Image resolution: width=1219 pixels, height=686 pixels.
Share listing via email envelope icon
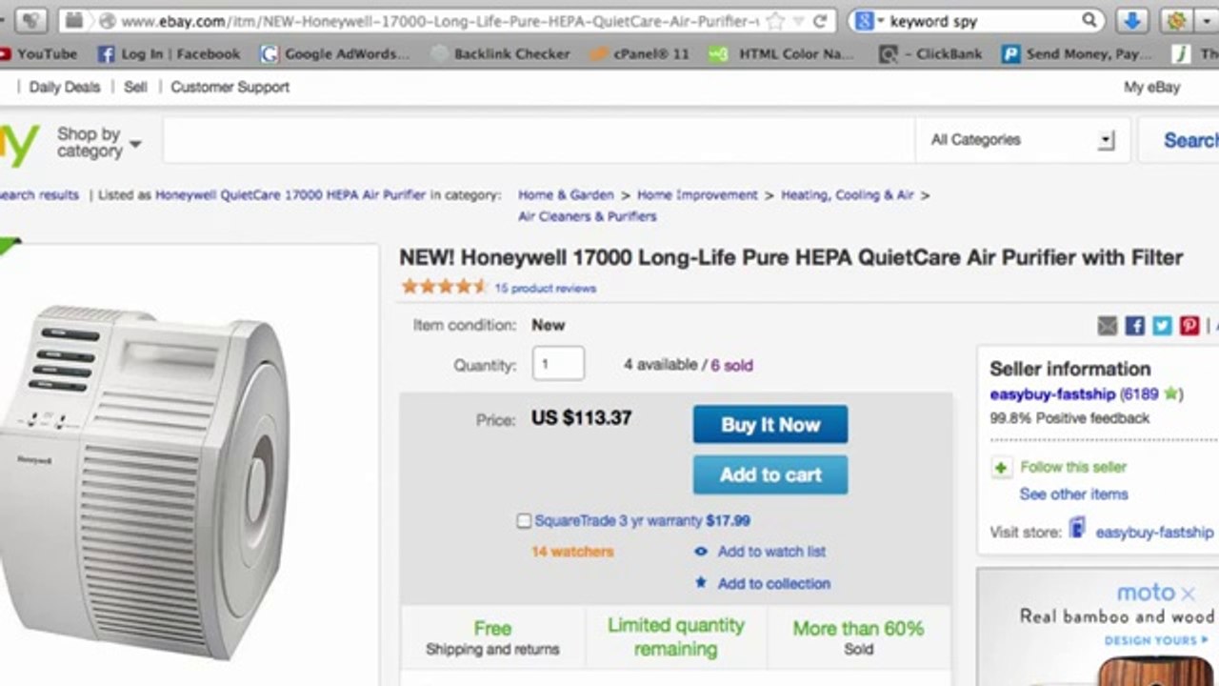pos(1107,326)
